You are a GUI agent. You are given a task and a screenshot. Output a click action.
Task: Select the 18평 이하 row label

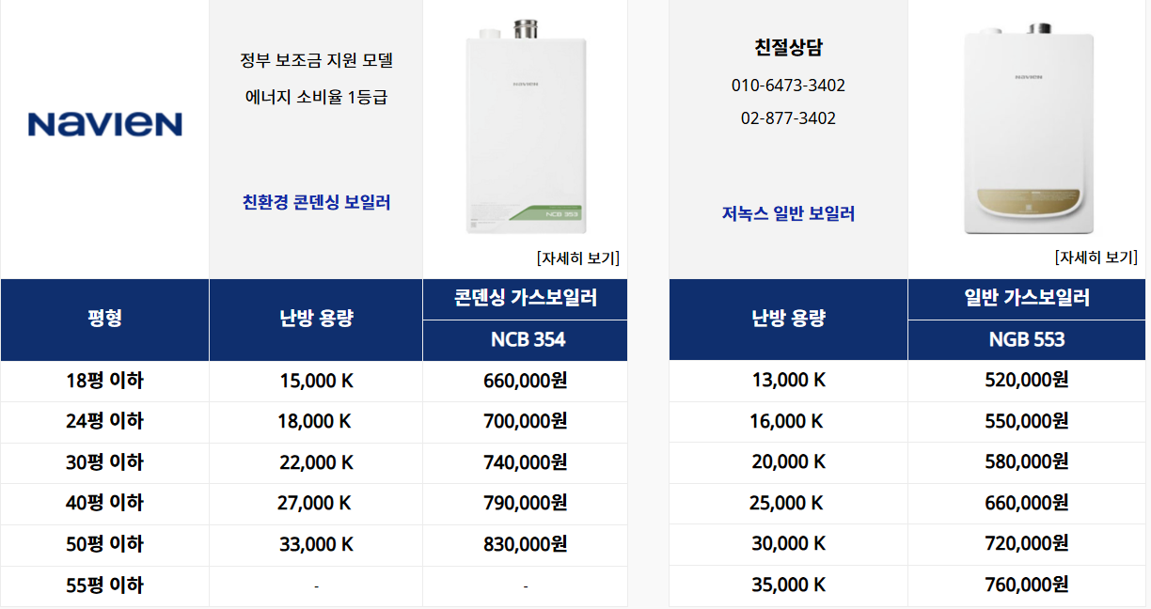point(104,381)
